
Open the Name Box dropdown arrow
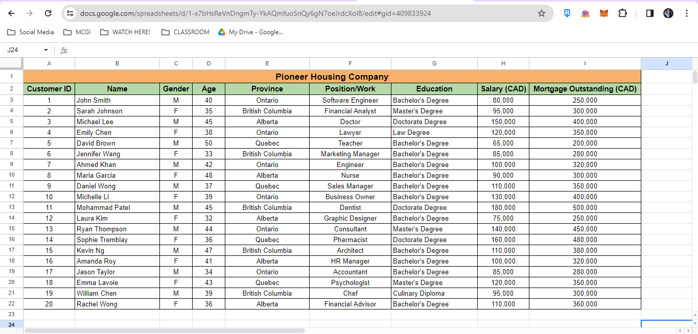click(x=46, y=50)
